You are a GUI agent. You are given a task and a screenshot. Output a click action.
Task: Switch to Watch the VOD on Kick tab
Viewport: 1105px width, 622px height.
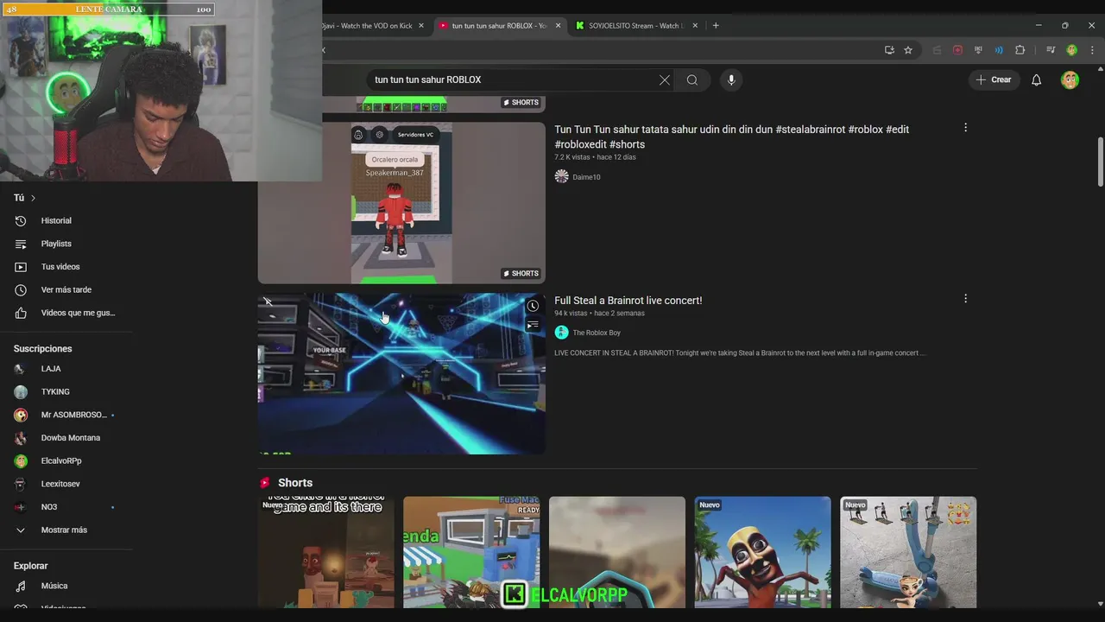(x=368, y=25)
